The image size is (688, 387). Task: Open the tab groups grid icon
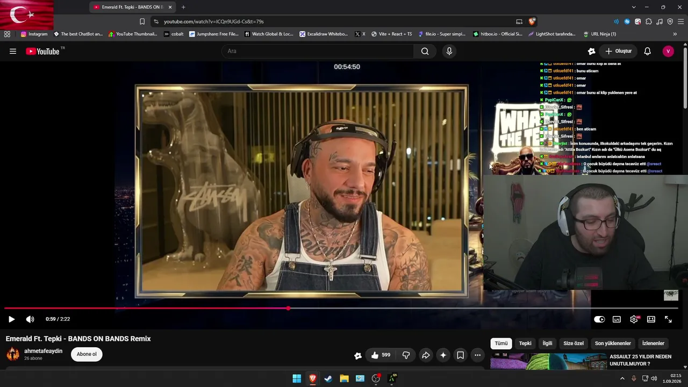tap(7, 34)
